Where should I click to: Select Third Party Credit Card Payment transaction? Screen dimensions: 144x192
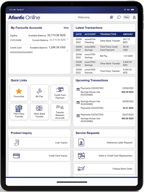click(109, 48)
